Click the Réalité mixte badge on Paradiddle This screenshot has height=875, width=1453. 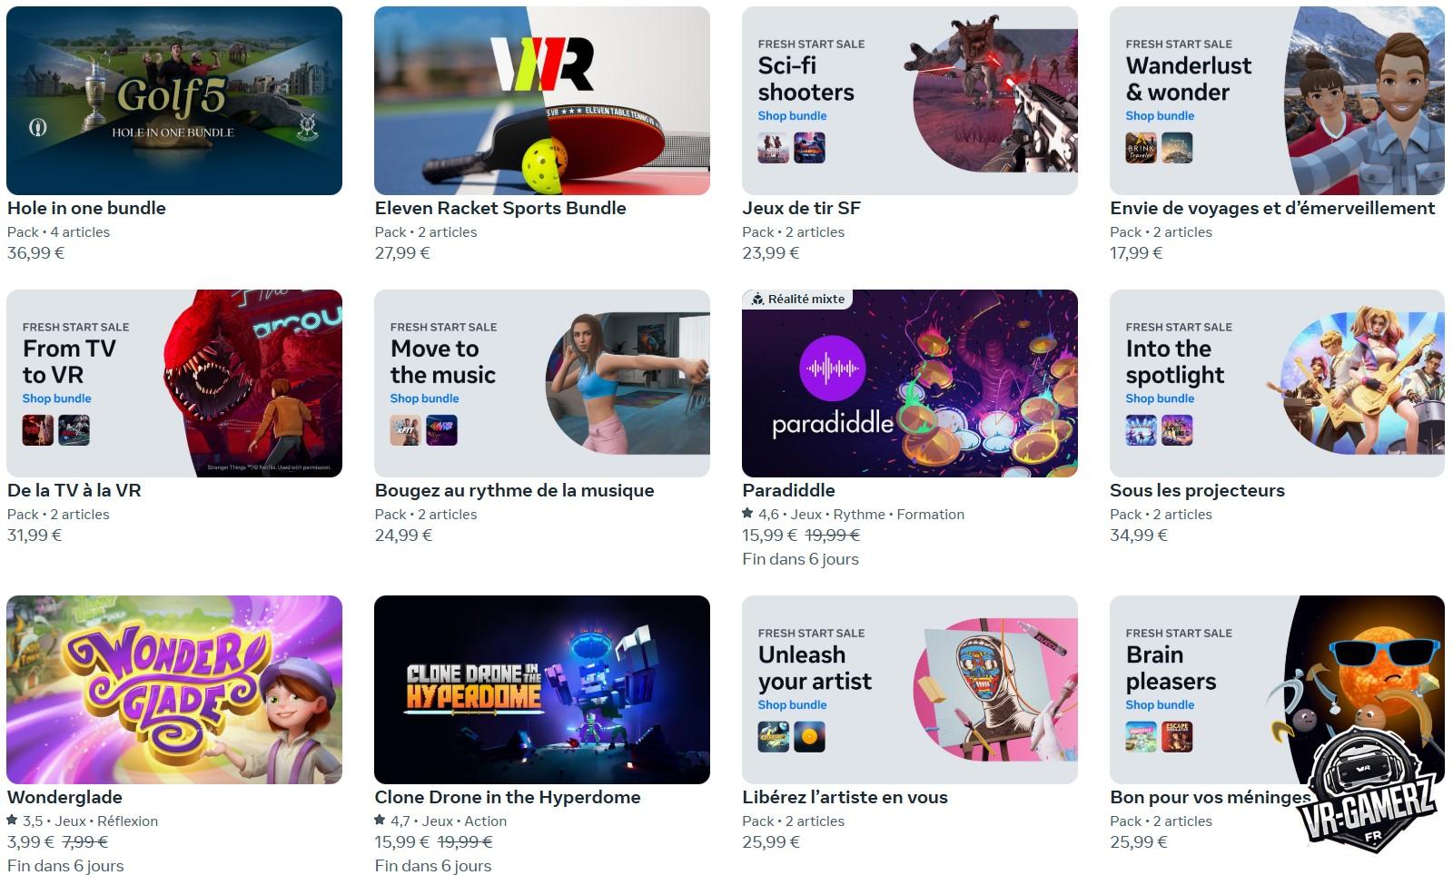point(797,299)
